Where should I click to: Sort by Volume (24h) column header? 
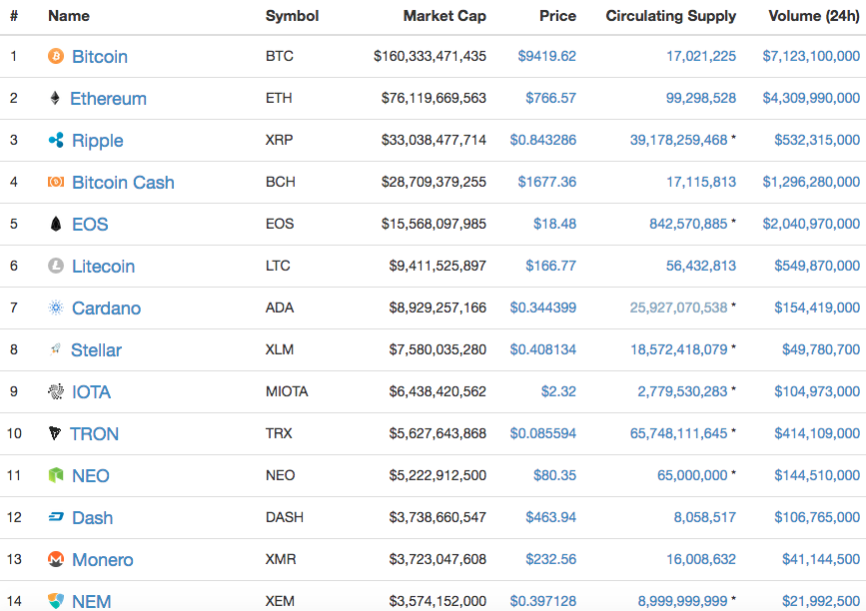[x=814, y=16]
